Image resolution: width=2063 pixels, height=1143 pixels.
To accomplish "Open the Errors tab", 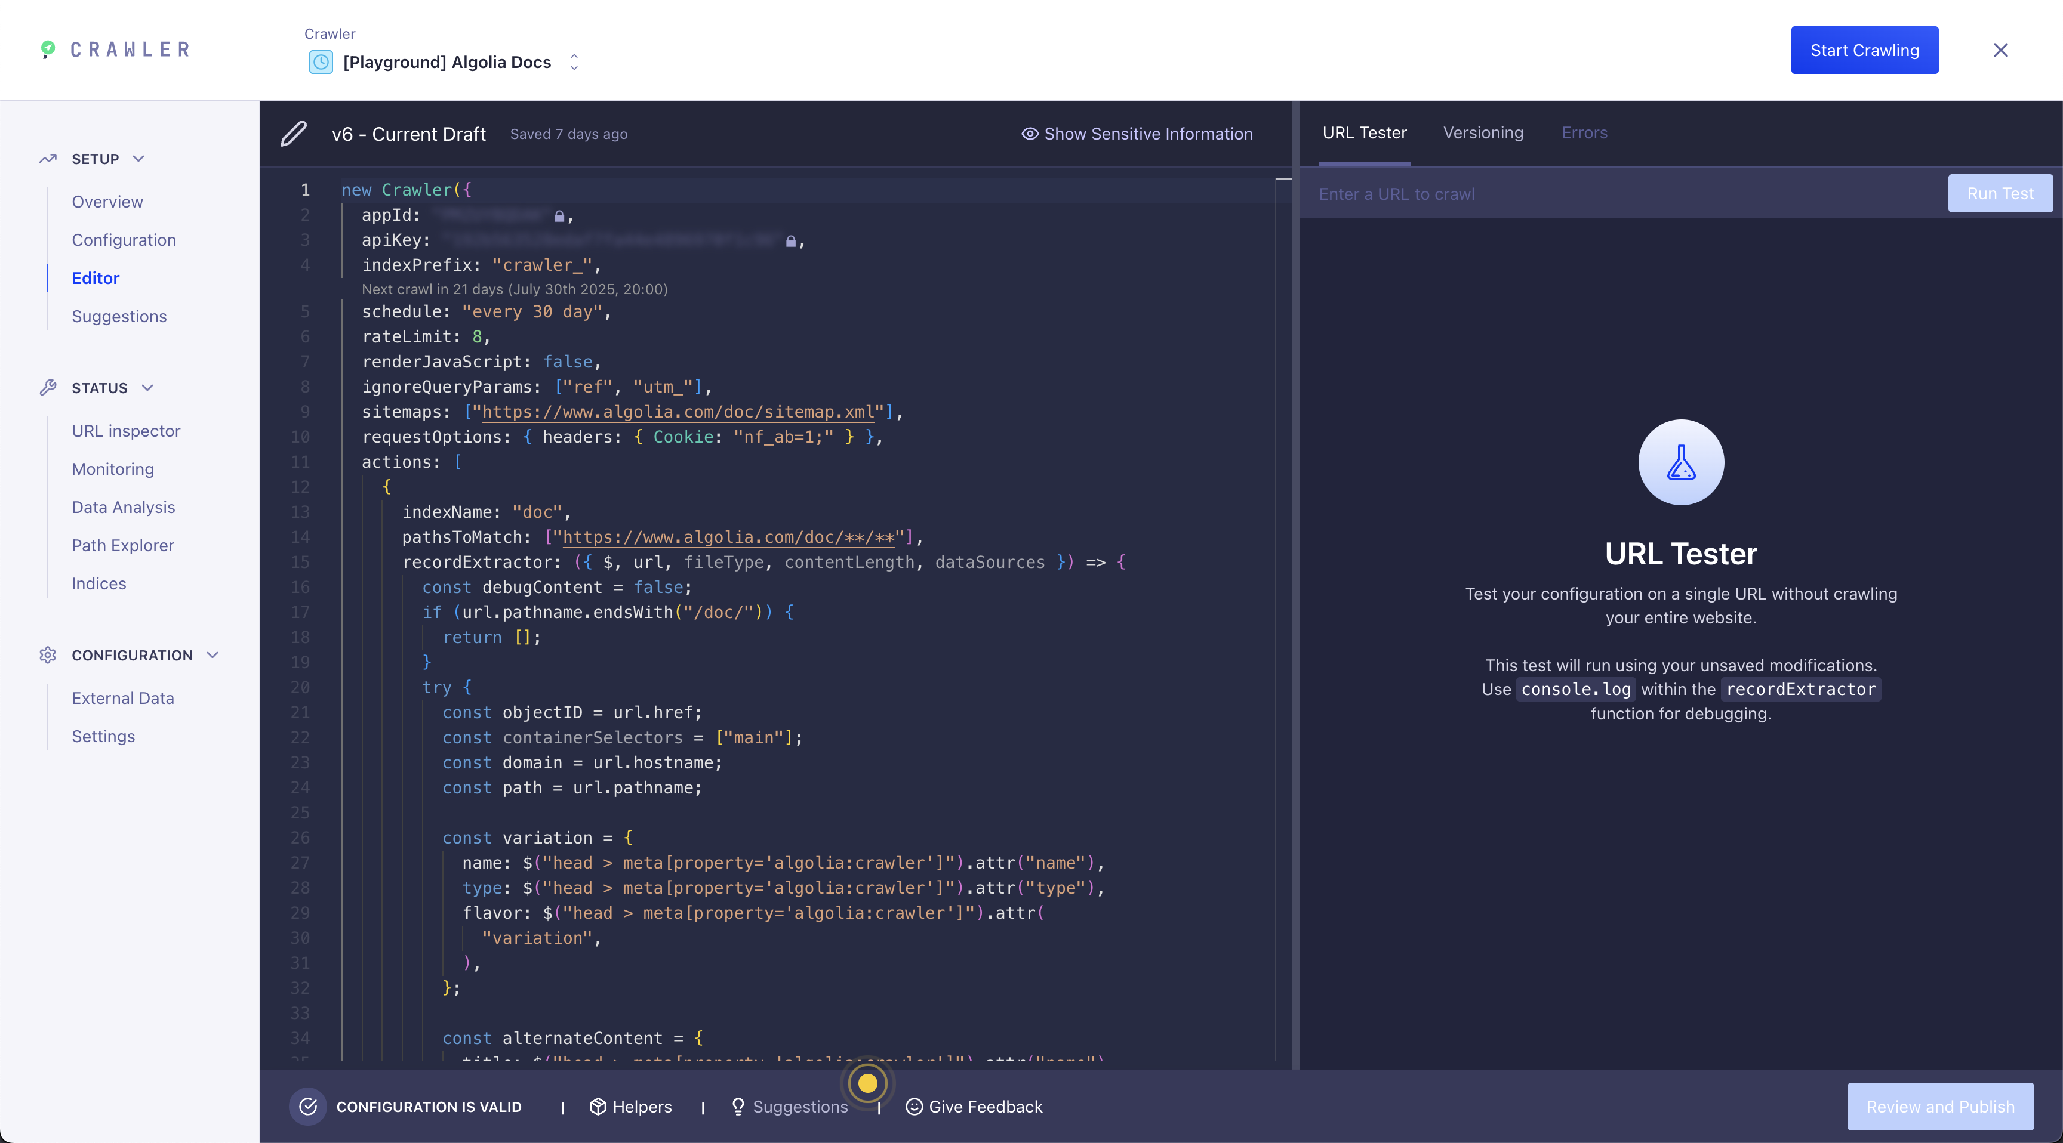I will coord(1584,133).
